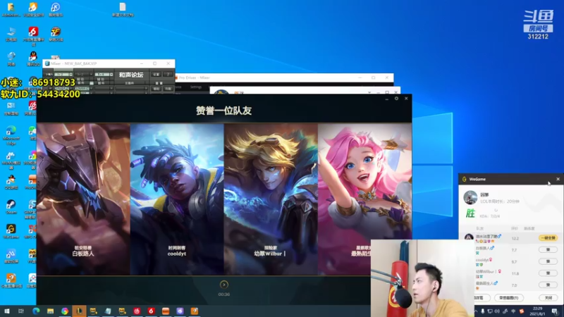Click help question button in Mixer window
This screenshot has height=317, width=564.
168,75
